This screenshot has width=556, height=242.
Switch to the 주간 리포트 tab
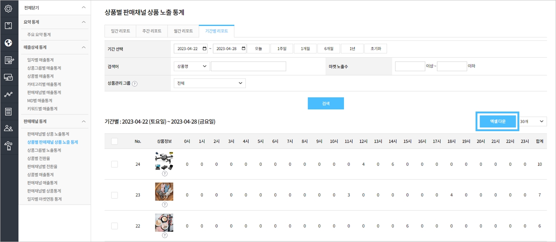point(152,31)
